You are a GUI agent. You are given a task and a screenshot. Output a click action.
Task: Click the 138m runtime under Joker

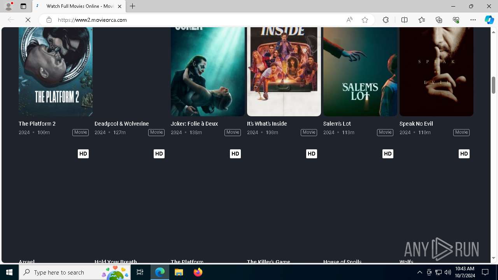[196, 133]
